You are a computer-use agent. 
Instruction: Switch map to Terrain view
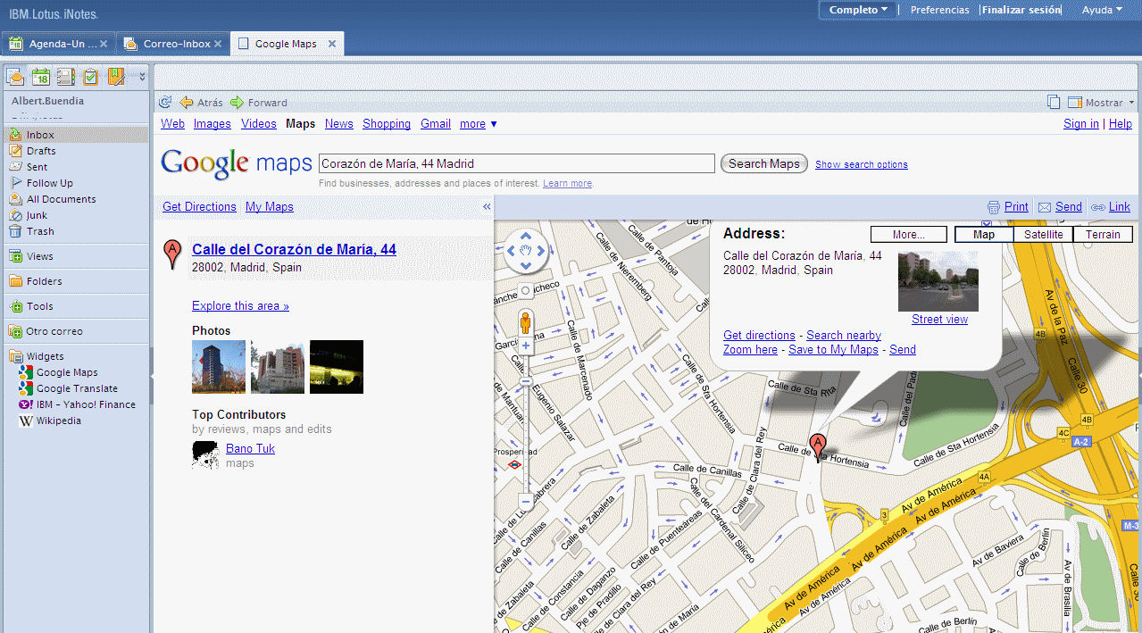1103,235
